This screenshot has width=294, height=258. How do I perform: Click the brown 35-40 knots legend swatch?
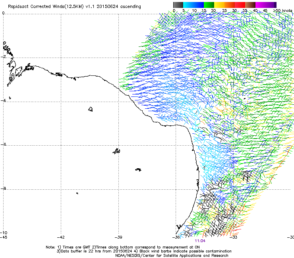pos(250,5)
